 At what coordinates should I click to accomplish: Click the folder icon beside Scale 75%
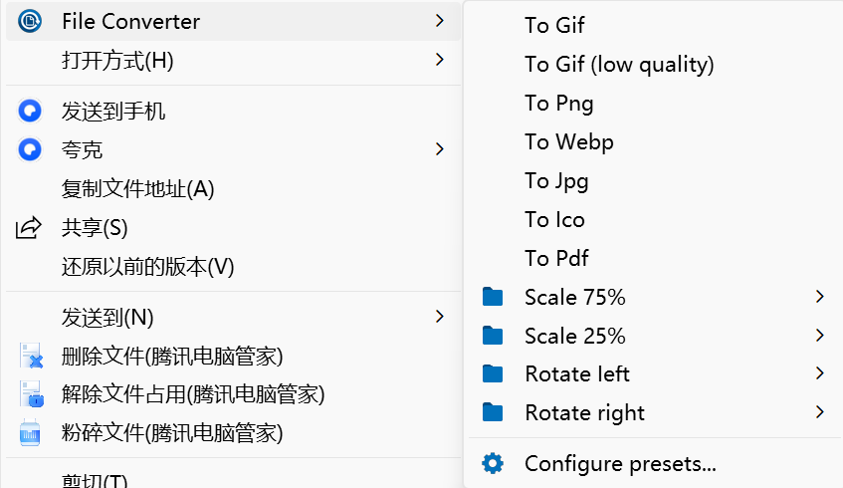click(492, 297)
